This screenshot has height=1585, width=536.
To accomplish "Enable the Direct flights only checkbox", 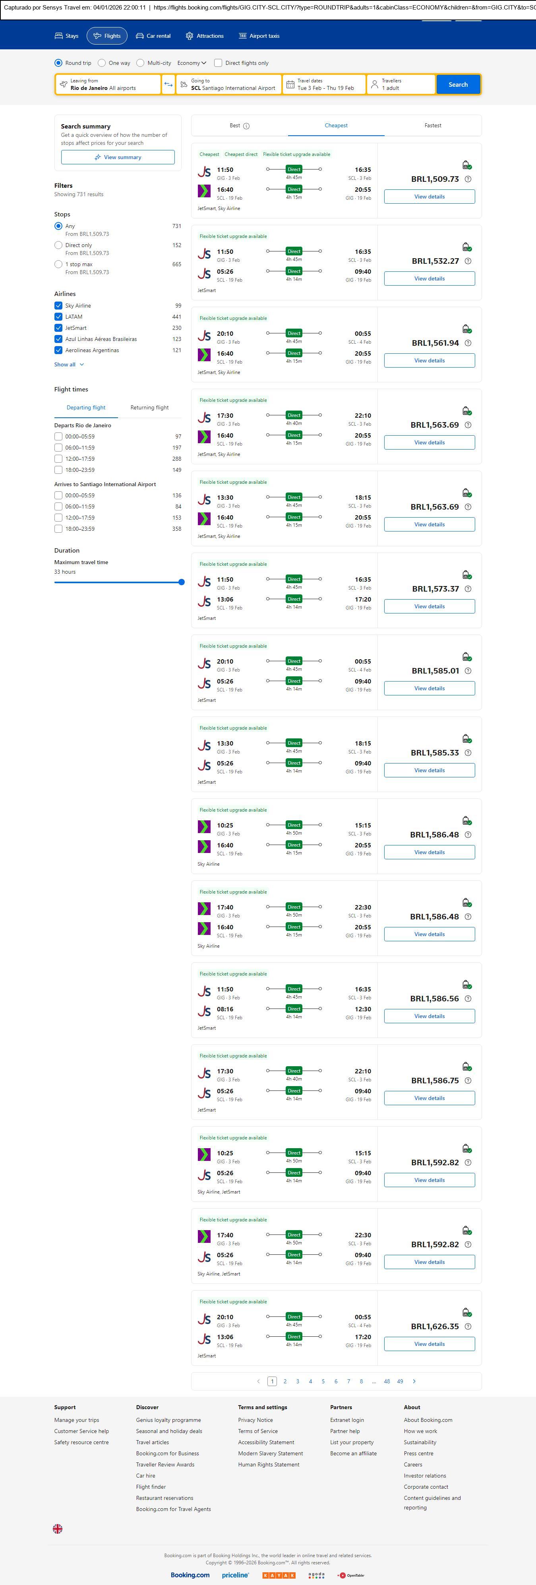I will pos(218,63).
